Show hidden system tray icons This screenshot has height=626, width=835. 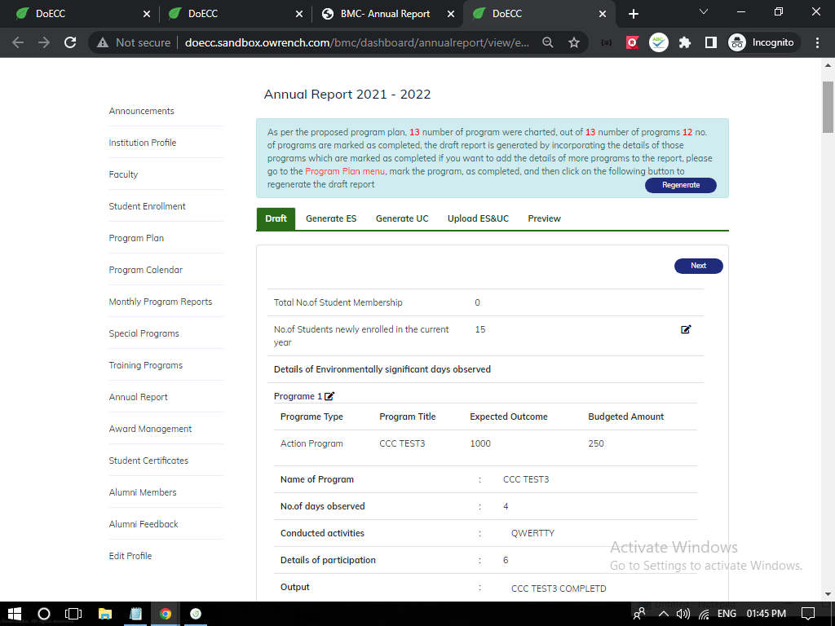click(664, 614)
